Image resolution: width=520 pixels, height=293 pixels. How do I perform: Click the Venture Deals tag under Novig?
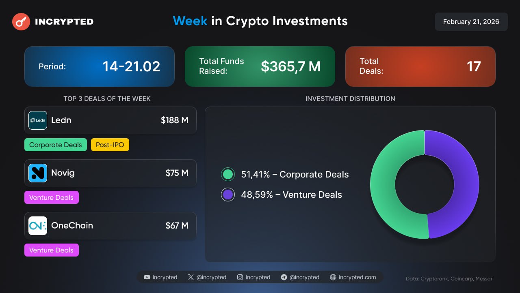tap(52, 197)
